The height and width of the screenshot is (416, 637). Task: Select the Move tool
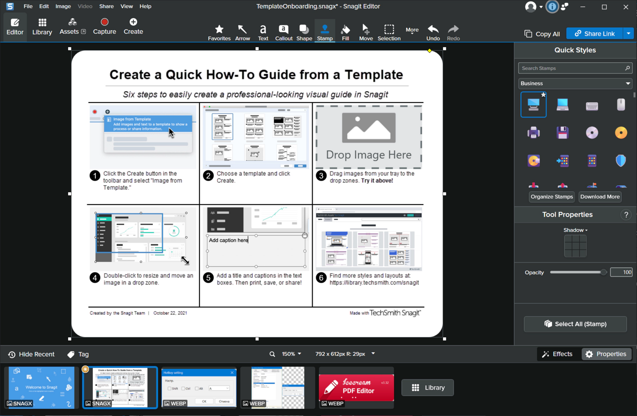pyautogui.click(x=366, y=33)
